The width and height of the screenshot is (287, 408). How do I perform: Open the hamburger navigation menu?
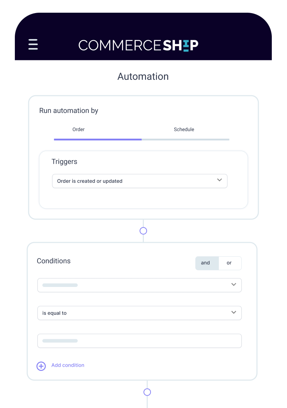click(33, 44)
